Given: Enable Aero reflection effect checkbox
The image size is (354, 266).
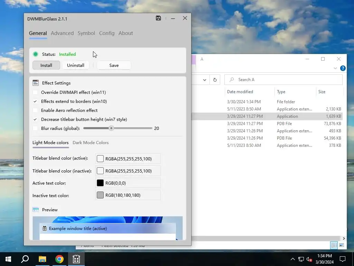Looking at the screenshot, I should click(35, 110).
